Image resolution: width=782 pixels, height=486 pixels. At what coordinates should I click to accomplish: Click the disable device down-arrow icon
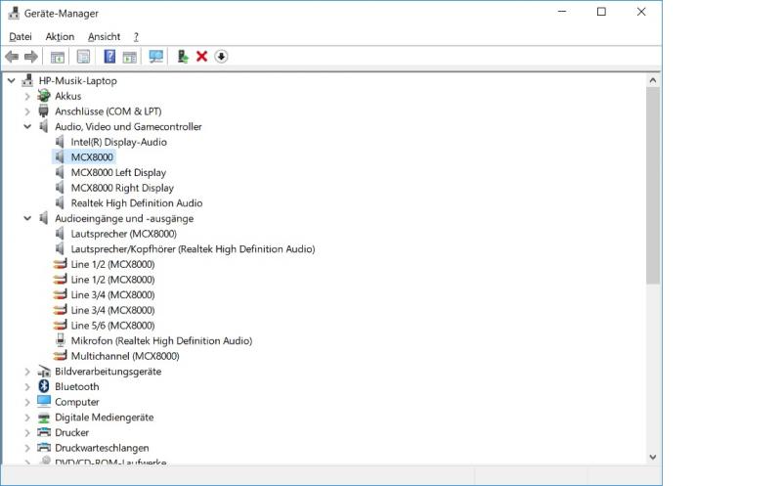[x=221, y=57]
